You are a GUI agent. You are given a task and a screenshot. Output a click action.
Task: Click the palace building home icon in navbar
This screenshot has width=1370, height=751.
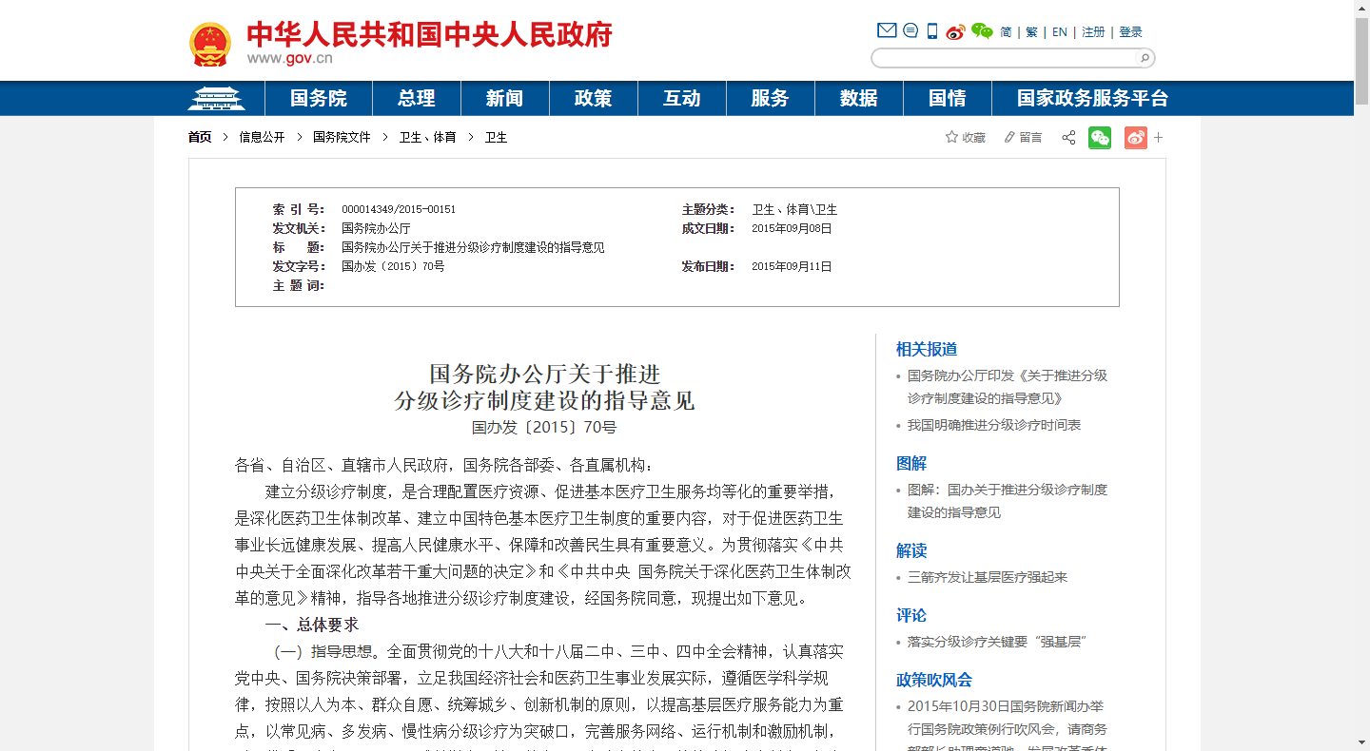tap(216, 98)
